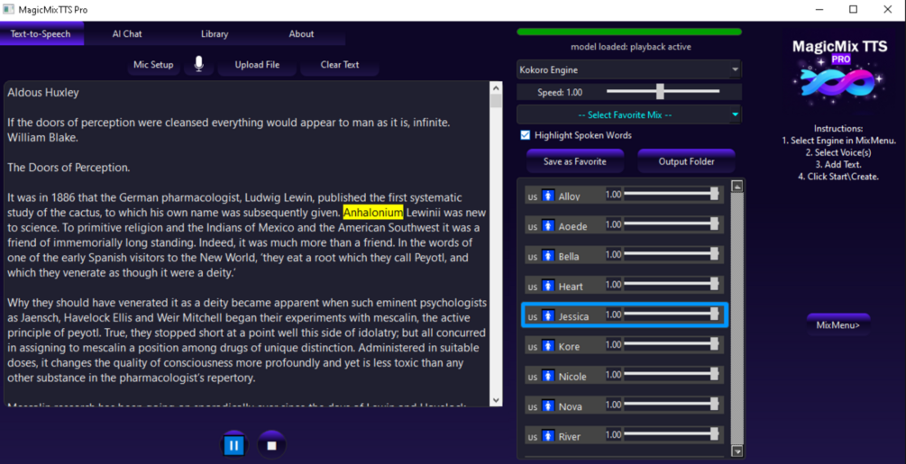Image resolution: width=906 pixels, height=464 pixels.
Task: Open the Library tab
Action: click(x=215, y=33)
